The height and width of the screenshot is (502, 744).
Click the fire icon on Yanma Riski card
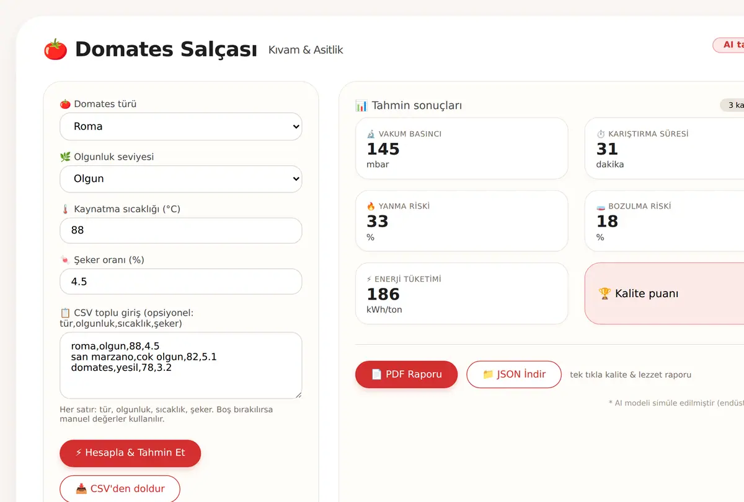371,206
